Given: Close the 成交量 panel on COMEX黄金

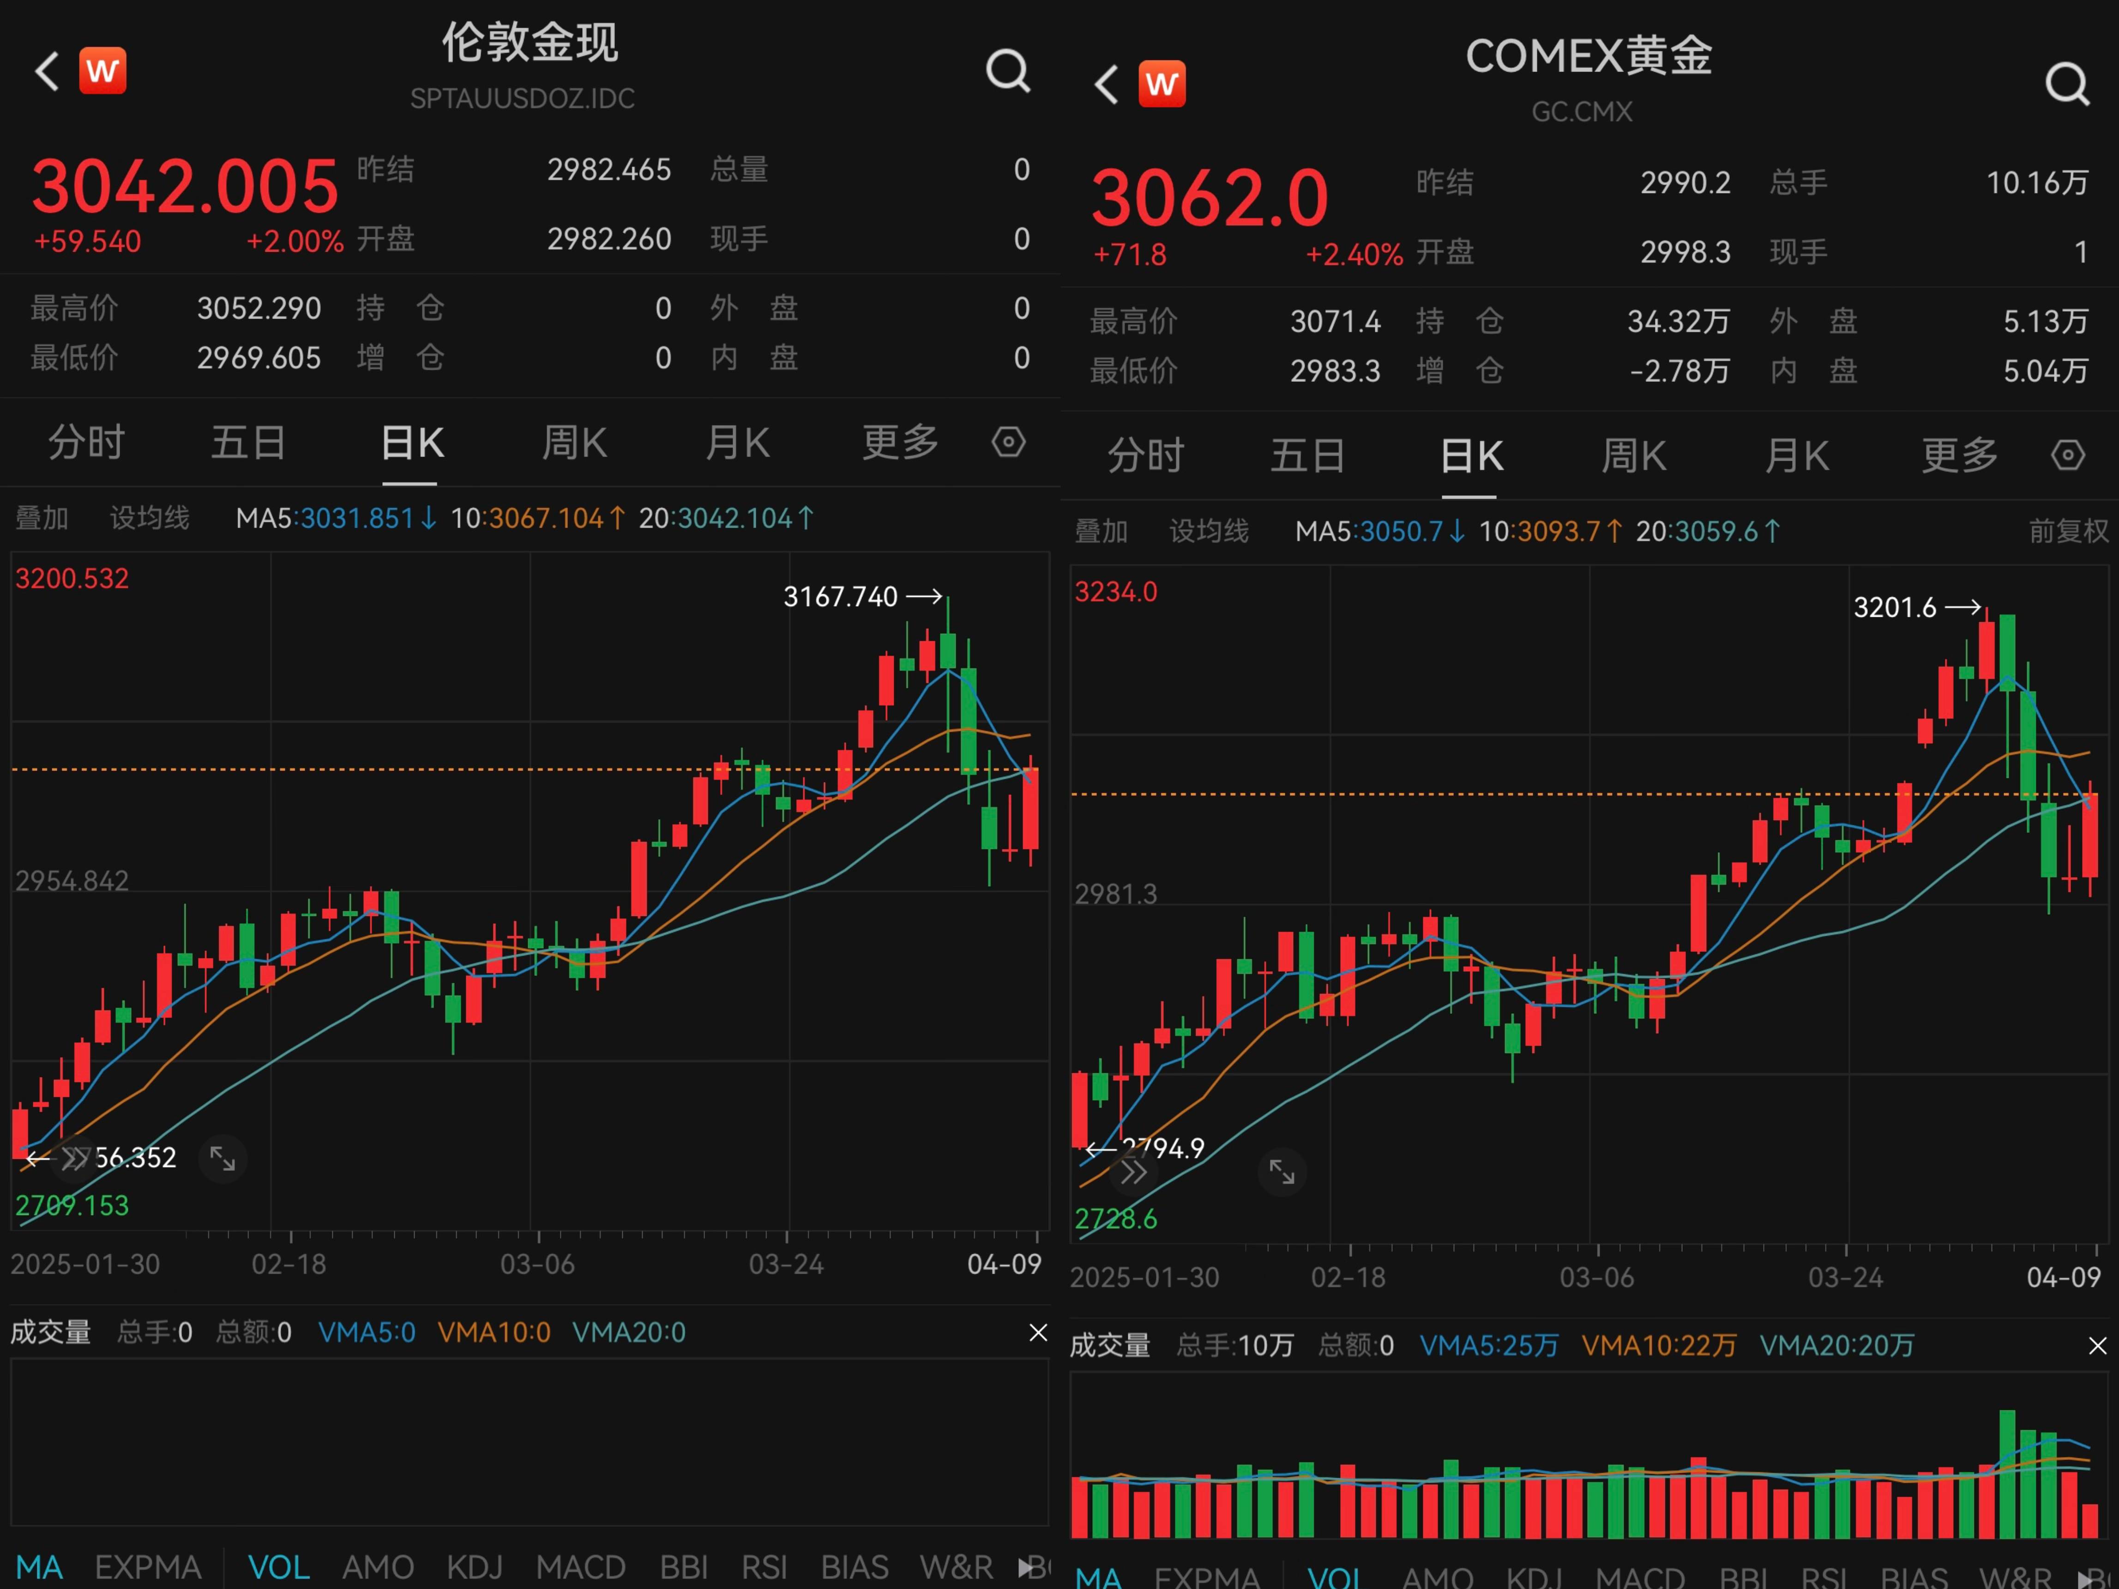Looking at the screenshot, I should tap(2097, 1346).
